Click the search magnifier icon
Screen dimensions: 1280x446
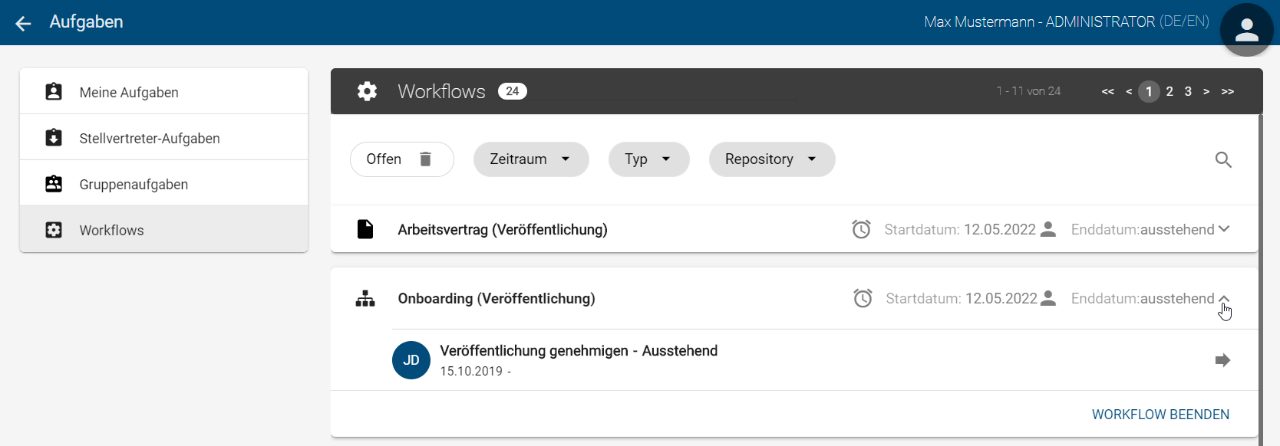click(1224, 159)
